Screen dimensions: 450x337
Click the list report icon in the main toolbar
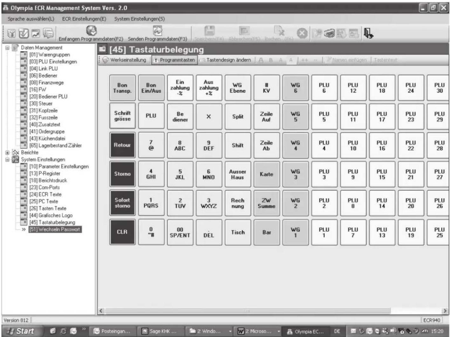click(x=48, y=33)
